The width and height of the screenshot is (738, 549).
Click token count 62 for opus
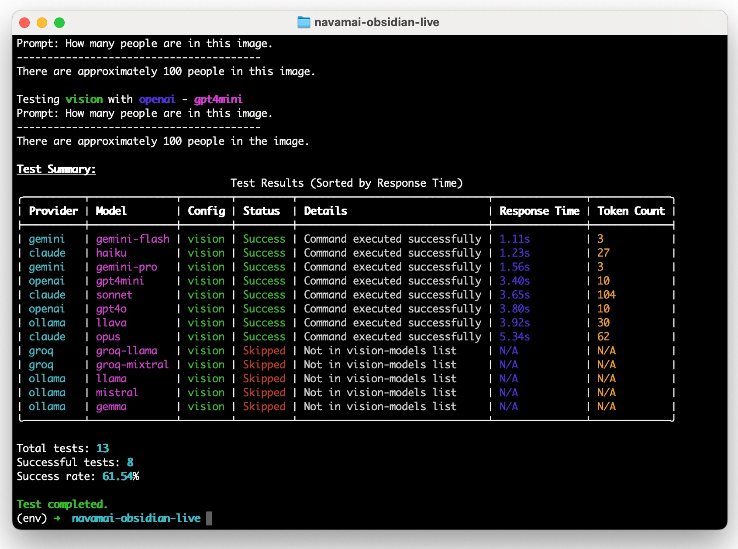[x=604, y=336]
